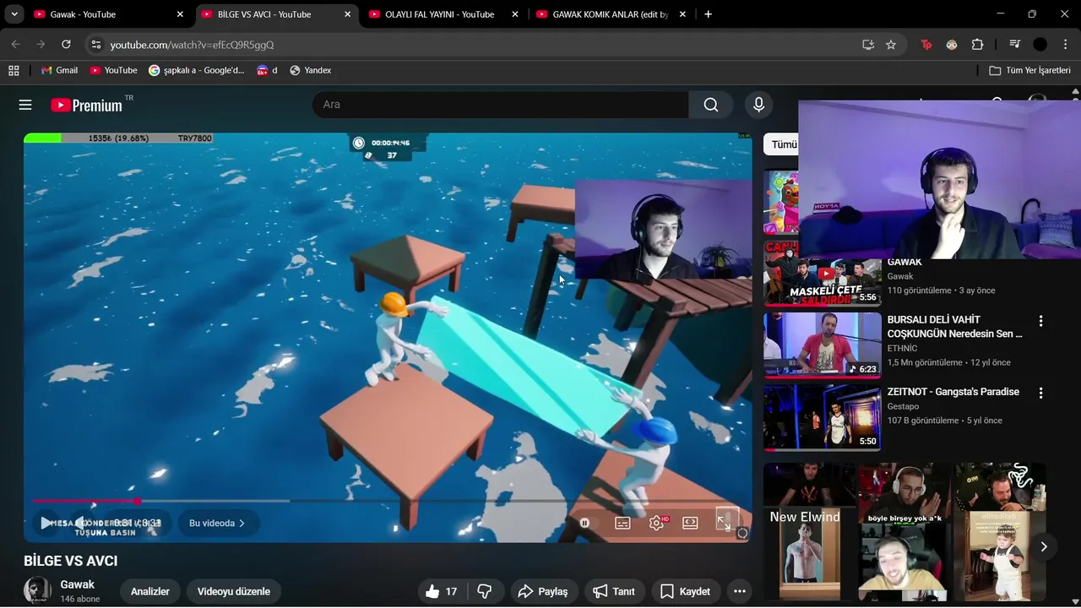Open the YouTube hamburger guide menu
The image size is (1081, 608).
click(25, 105)
